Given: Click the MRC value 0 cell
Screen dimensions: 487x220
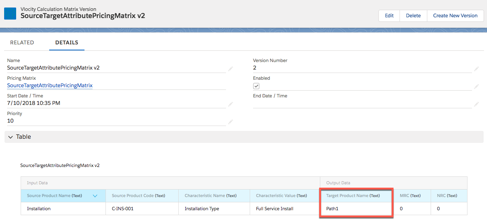Looking at the screenshot, I should pyautogui.click(x=412, y=208).
